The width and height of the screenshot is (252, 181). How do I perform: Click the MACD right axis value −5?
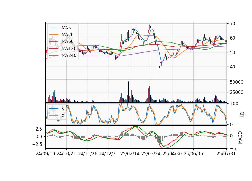[233, 148]
